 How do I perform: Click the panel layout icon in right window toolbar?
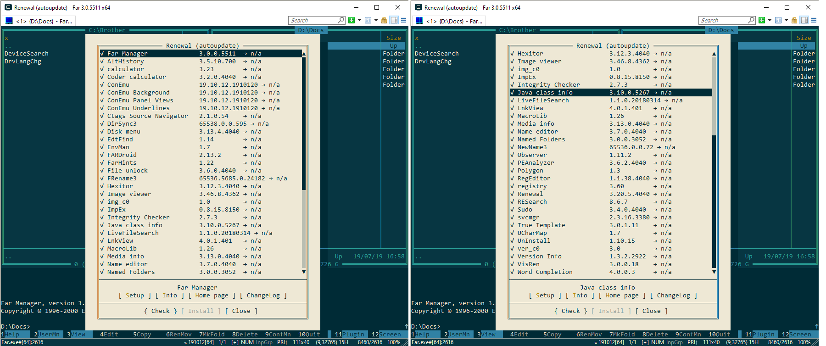tap(804, 20)
